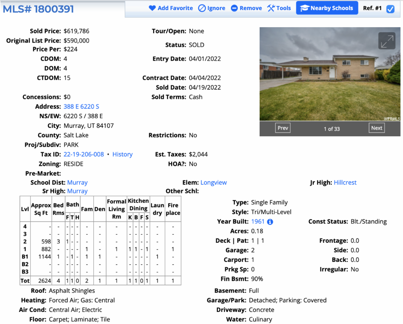Click the Ignore icon for this listing
The width and height of the screenshot is (403, 324).
(202, 8)
